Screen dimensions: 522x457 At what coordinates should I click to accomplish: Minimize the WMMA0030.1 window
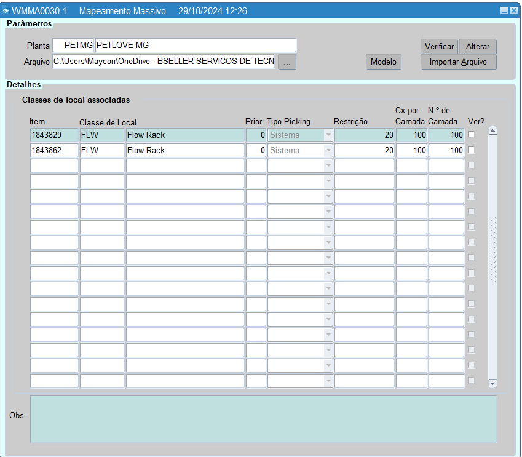[504, 11]
